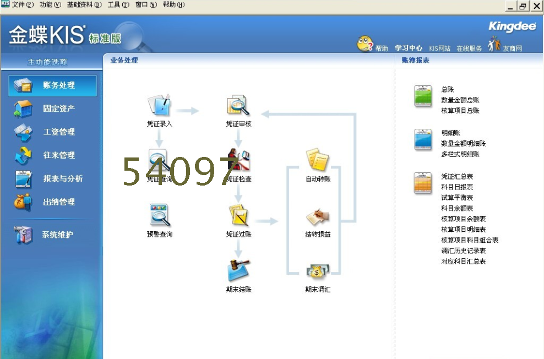Click the help smiley face icon

click(365, 43)
